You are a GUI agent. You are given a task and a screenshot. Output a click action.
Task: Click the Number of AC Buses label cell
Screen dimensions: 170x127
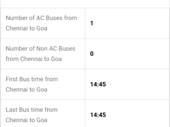pyautogui.click(x=42, y=23)
